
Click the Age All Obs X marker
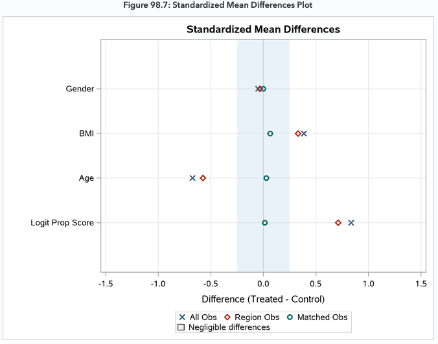(x=192, y=178)
